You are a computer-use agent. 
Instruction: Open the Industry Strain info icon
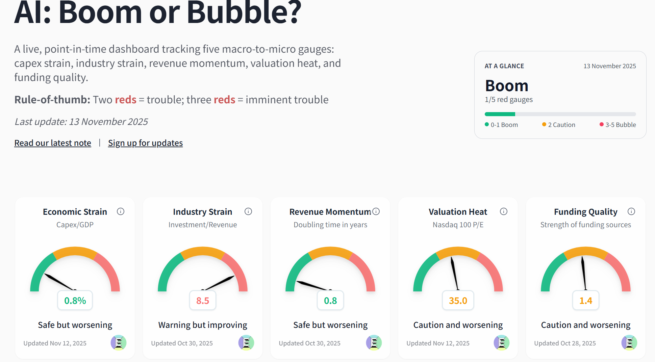(x=248, y=211)
